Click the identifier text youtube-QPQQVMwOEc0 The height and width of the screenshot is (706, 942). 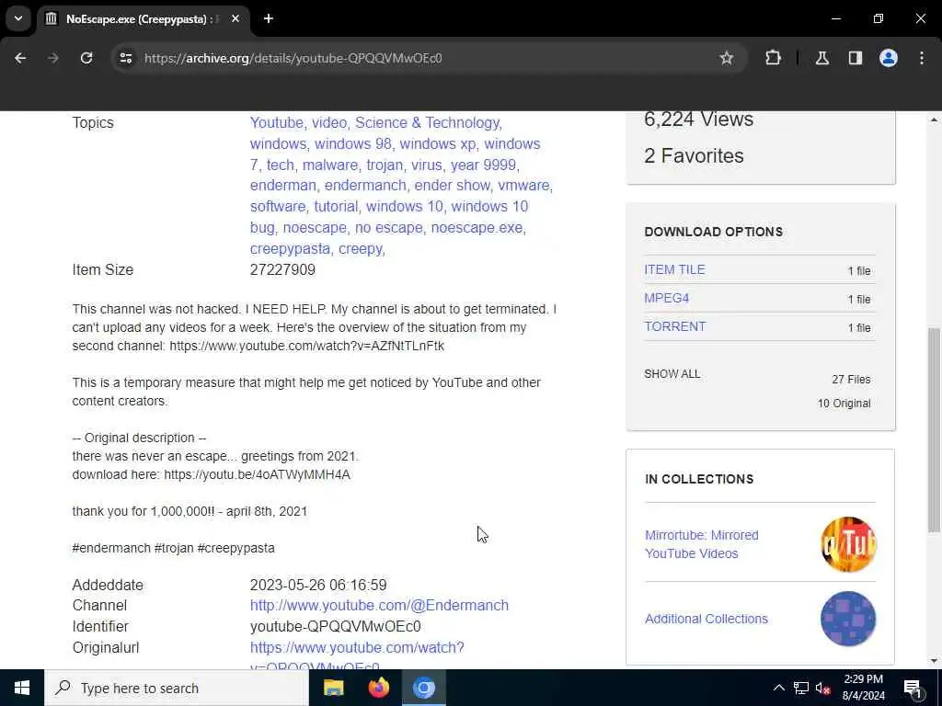pyautogui.click(x=335, y=626)
